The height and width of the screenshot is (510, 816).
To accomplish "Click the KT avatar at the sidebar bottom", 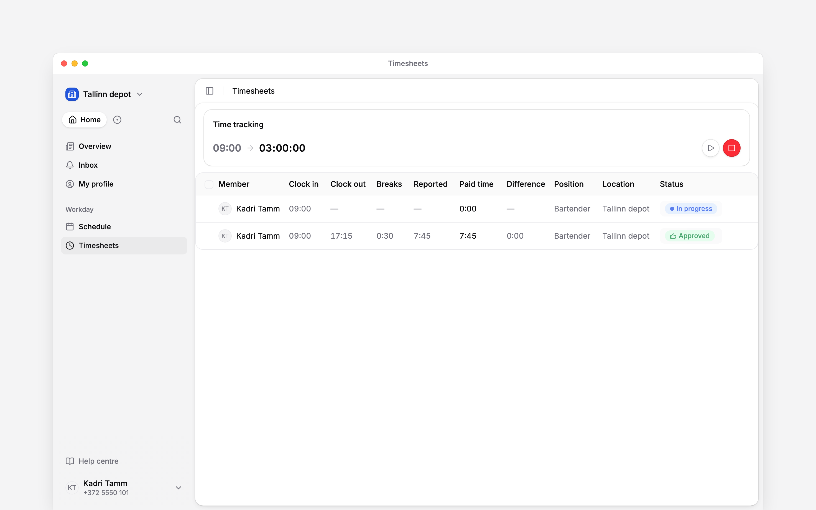I will pos(72,488).
